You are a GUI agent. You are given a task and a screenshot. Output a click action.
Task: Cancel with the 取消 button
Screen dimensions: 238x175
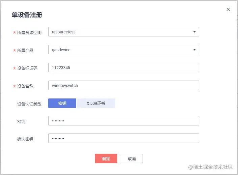(x=132, y=158)
